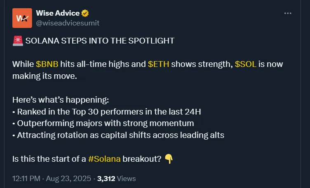This screenshot has height=188, width=310.
Task: Click the SOLANA STEPS INTO THE SPOTLIGHT headline
Action: (x=100, y=41)
